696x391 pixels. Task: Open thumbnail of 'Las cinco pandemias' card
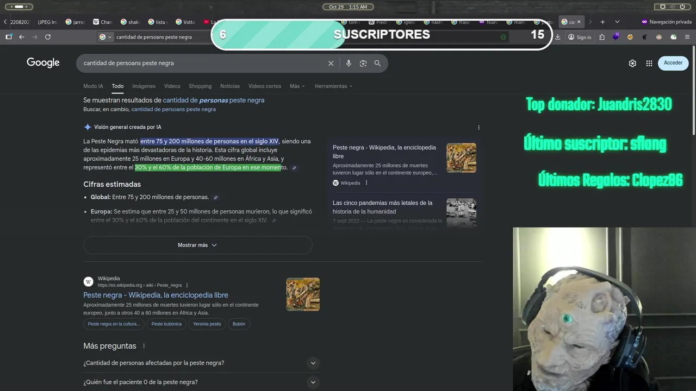coord(461,212)
